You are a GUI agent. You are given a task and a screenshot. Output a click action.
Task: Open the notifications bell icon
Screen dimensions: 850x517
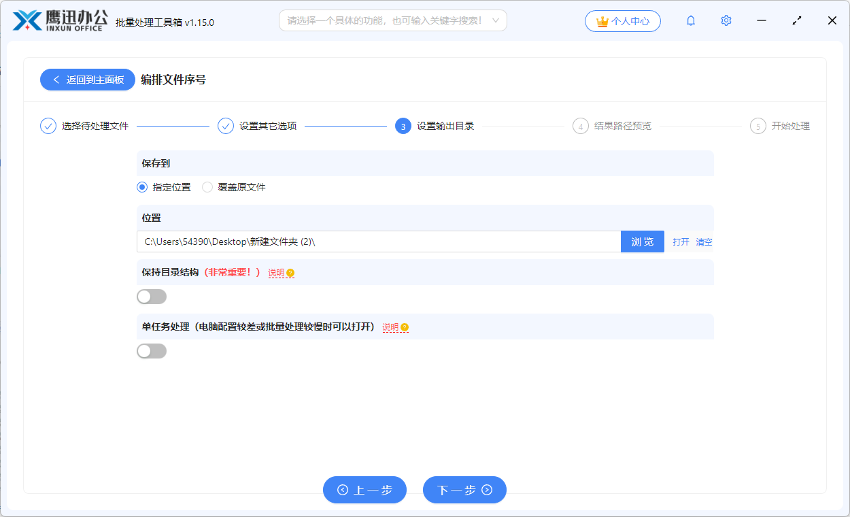690,20
